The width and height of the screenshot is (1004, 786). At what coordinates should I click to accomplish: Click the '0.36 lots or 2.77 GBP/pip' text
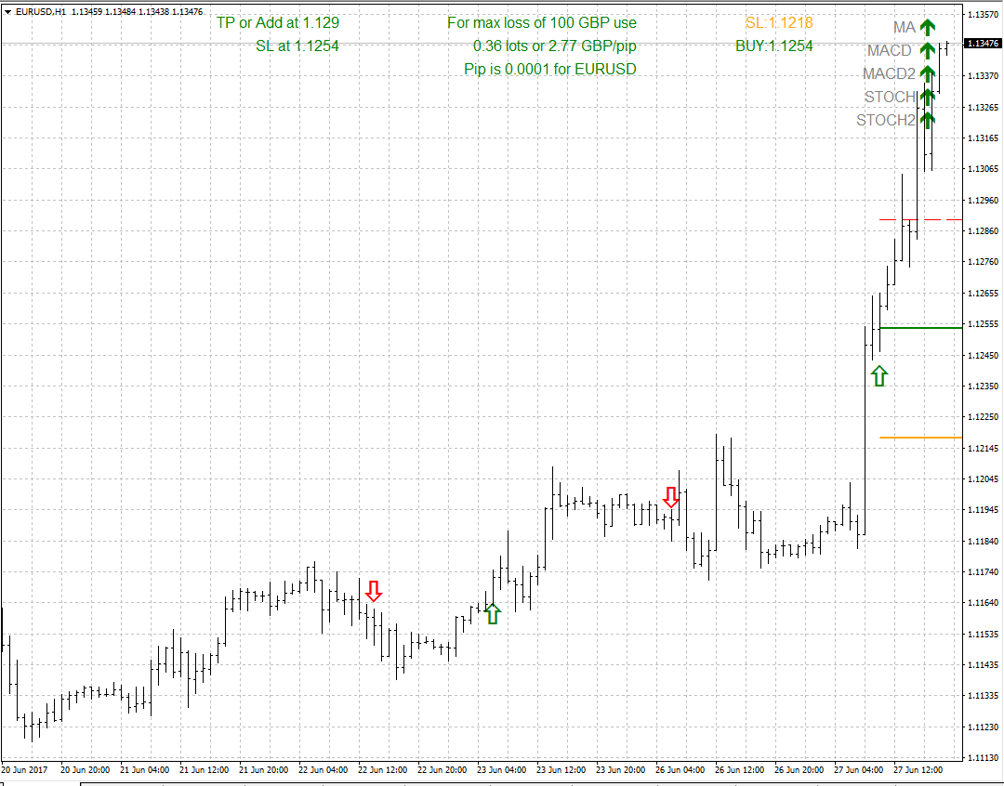coord(555,46)
